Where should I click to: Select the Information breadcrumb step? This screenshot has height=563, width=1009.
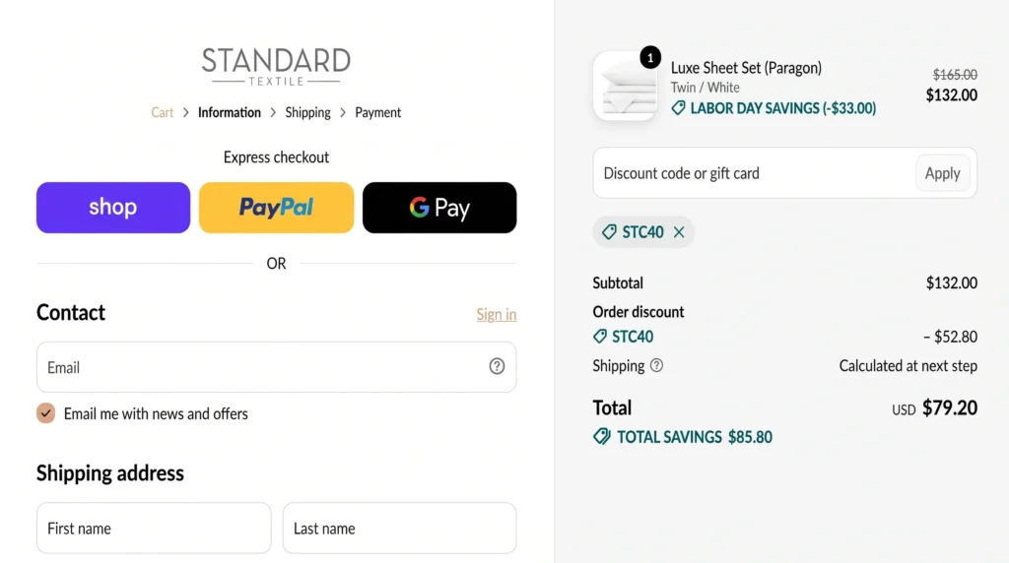[229, 112]
